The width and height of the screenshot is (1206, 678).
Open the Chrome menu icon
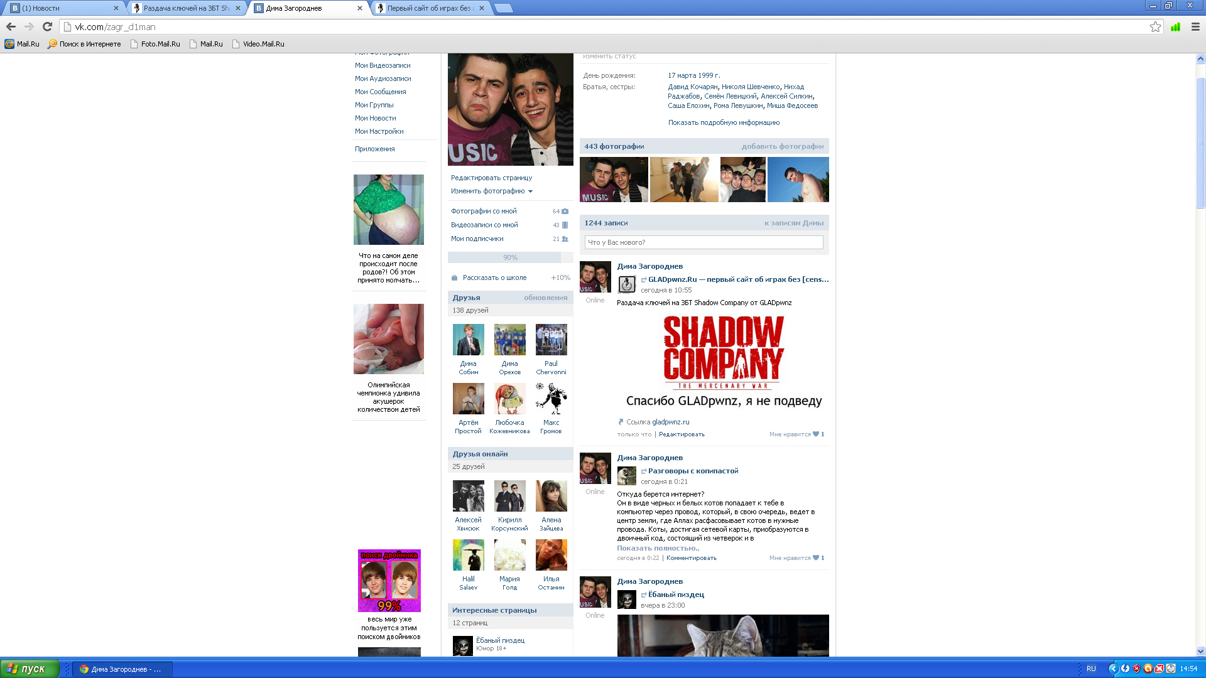(1195, 26)
